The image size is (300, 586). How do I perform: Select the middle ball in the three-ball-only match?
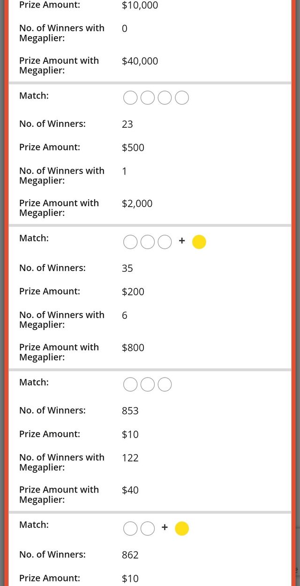[x=148, y=385]
